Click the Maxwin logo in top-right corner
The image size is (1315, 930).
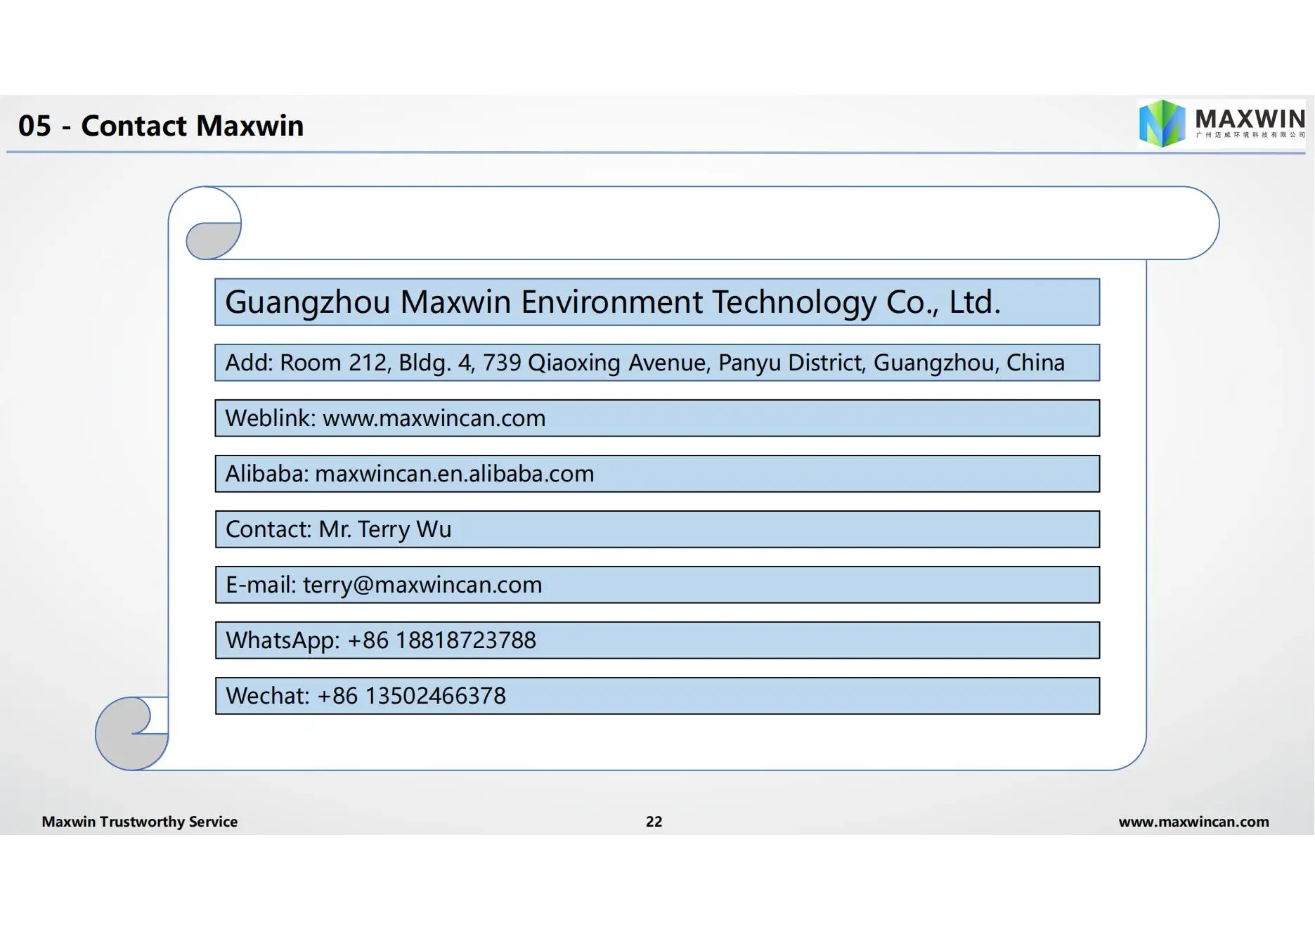1222,124
